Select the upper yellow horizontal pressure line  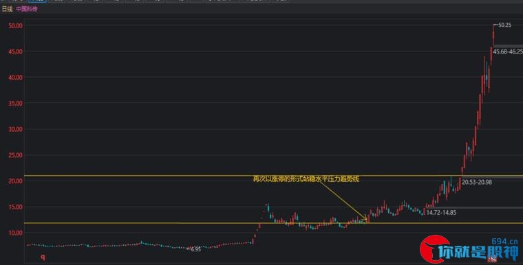tap(273, 176)
